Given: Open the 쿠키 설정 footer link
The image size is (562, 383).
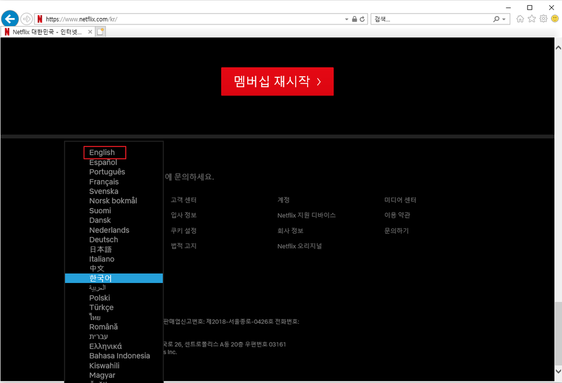Looking at the screenshot, I should [183, 231].
